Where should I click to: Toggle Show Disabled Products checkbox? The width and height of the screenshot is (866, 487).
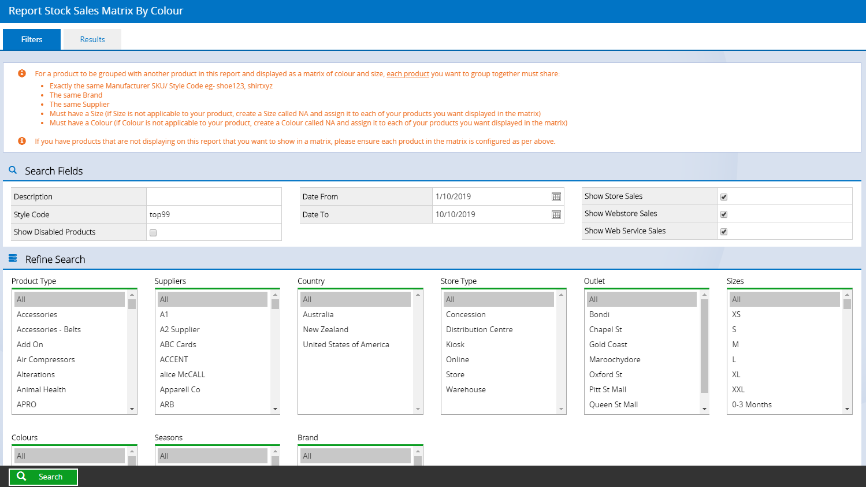click(153, 233)
